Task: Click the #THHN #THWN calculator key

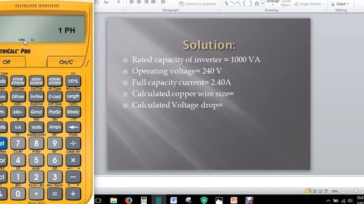Action: point(55,81)
